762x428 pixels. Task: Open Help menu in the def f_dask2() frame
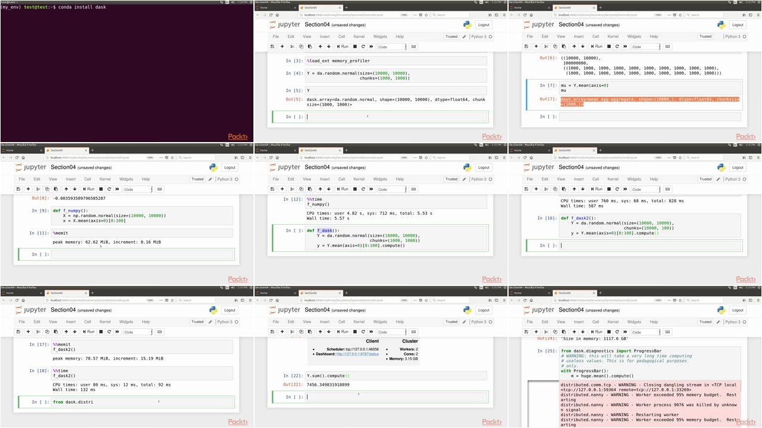pyautogui.click(x=654, y=179)
